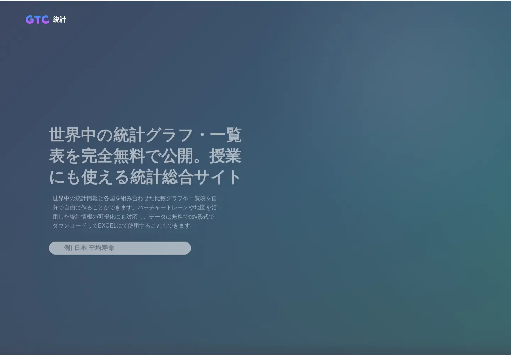The width and height of the screenshot is (511, 355).
Task: Click the GTC 統計 logo
Action: (46, 20)
